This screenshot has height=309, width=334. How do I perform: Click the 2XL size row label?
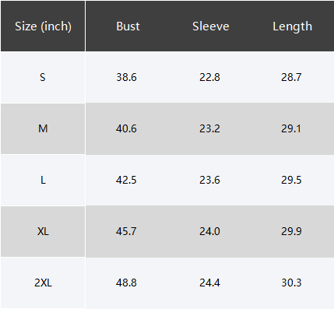(x=43, y=283)
